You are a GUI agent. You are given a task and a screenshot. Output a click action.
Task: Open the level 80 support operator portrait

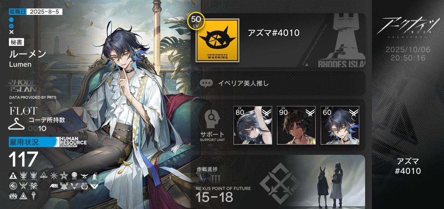(x=253, y=125)
